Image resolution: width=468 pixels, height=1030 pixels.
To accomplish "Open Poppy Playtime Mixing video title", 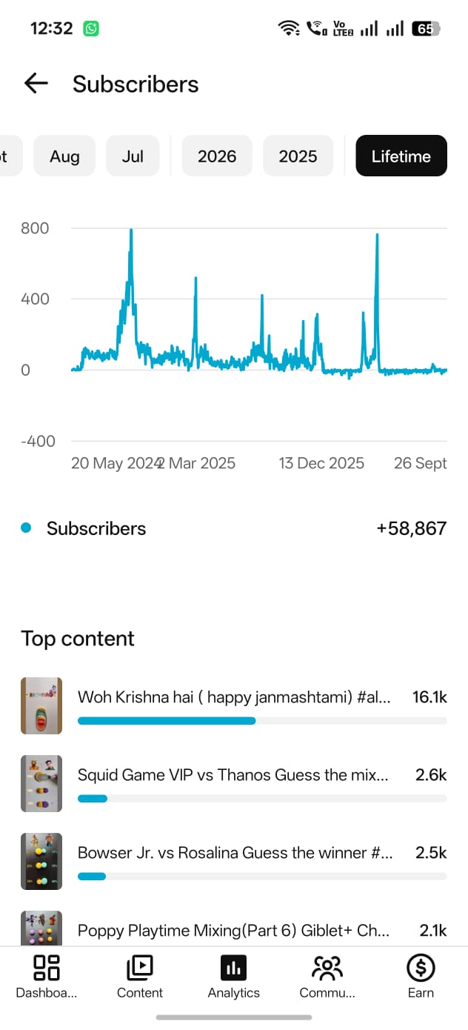I will point(234,931).
